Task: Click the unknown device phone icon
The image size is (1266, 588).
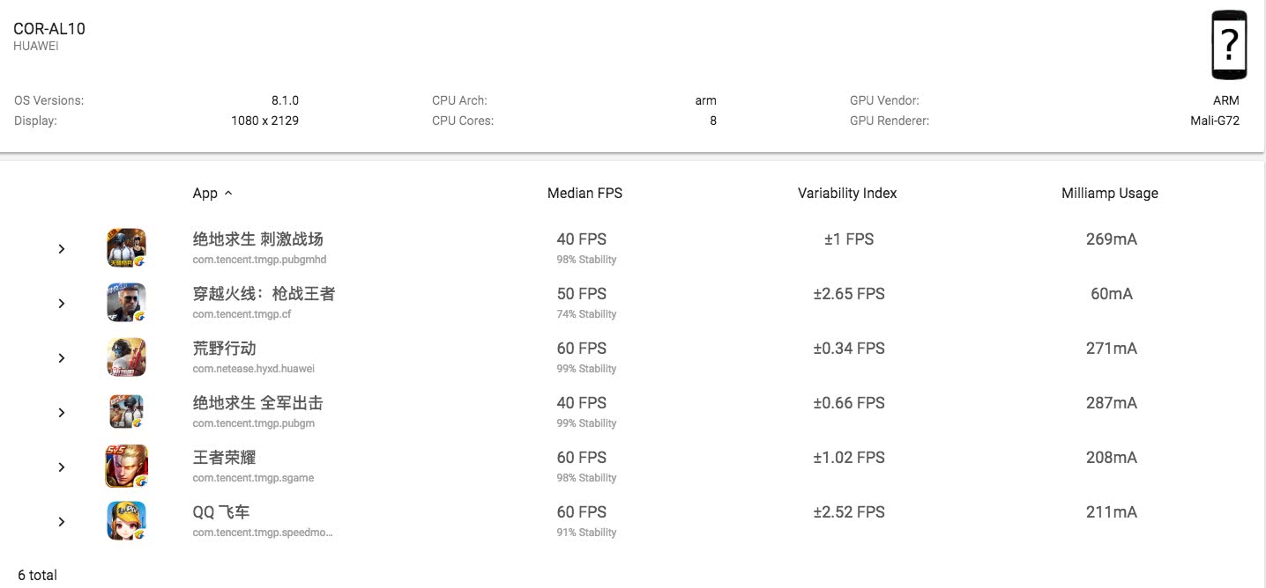Action: (1229, 44)
